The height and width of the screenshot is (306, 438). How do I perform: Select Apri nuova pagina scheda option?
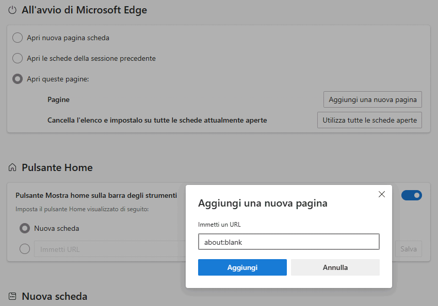click(x=18, y=38)
